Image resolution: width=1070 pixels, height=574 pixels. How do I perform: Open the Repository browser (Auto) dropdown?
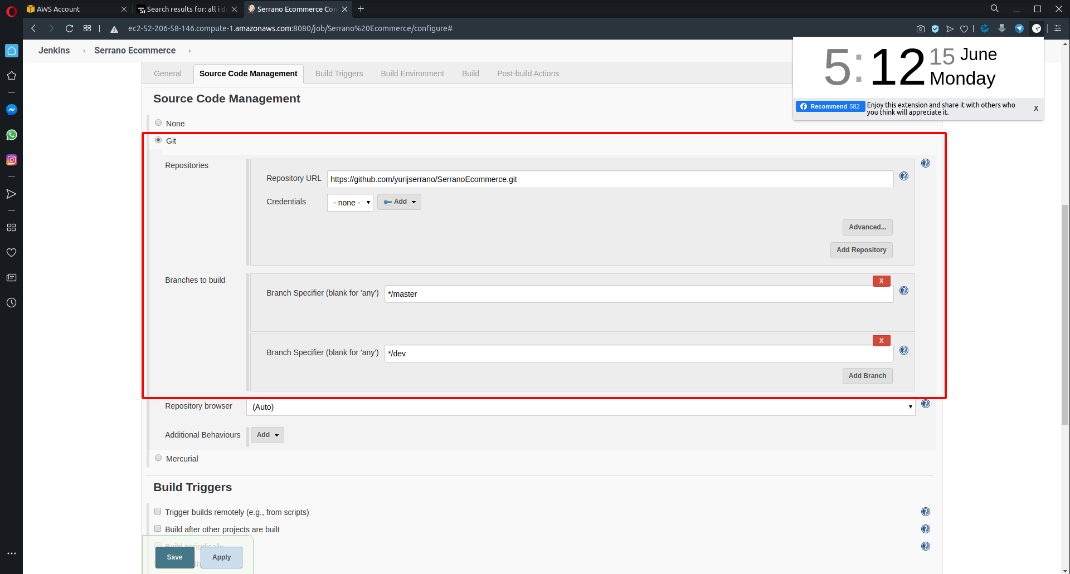point(581,407)
